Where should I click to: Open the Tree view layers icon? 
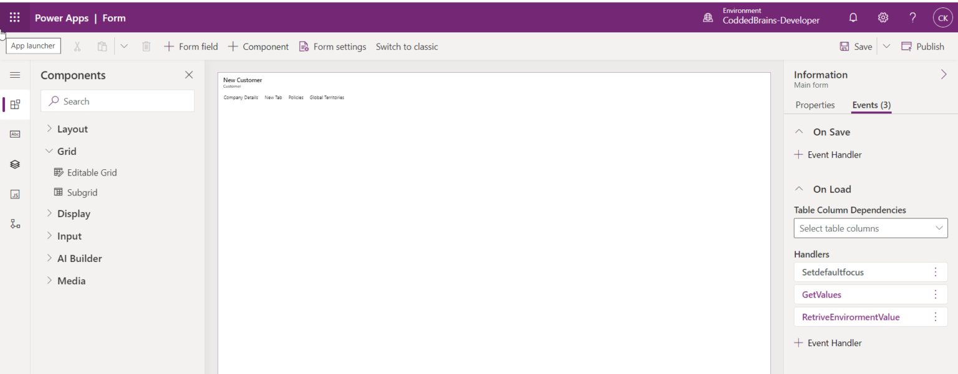point(15,164)
